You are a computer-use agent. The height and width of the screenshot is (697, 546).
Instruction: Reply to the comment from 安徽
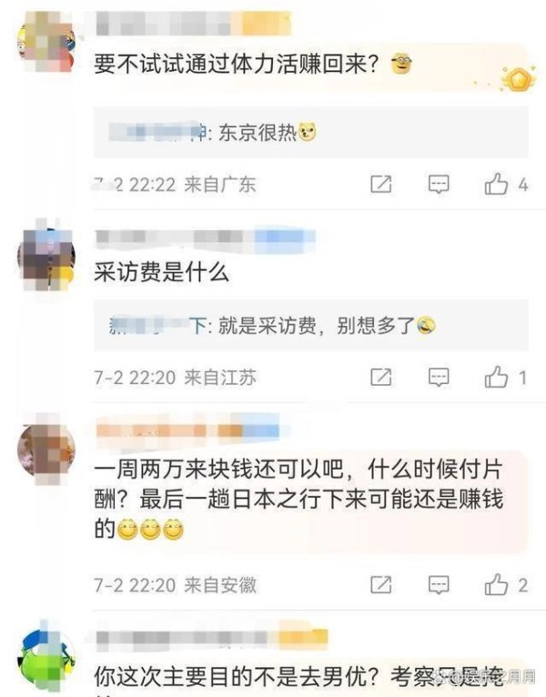(x=439, y=584)
